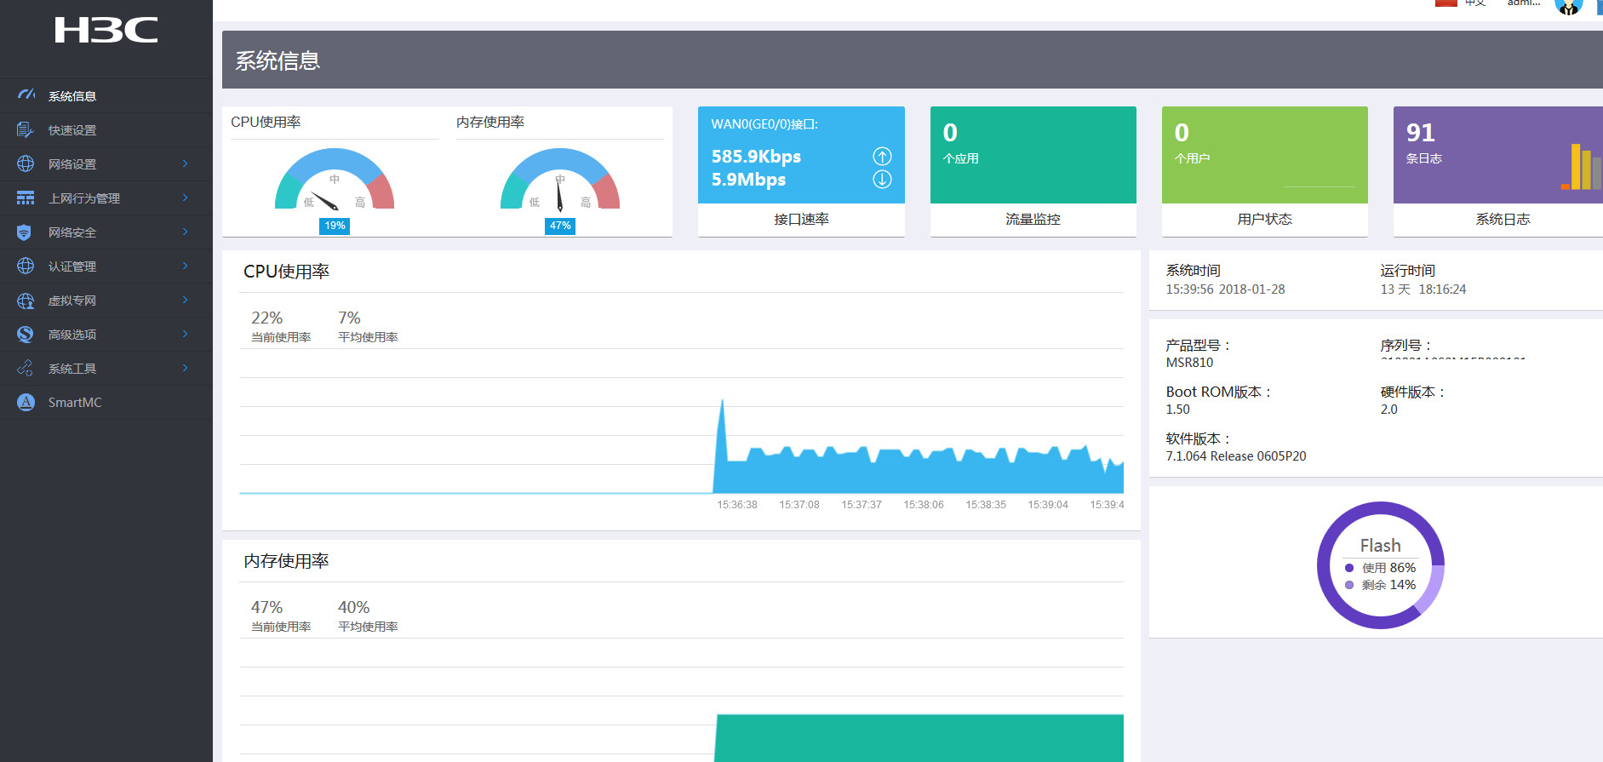Viewport: 1603px width, 762px height.
Task: Click the 上网行为管理 sidebar icon
Action: (26, 198)
